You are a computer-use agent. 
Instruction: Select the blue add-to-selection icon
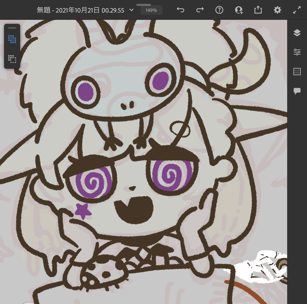tap(12, 39)
